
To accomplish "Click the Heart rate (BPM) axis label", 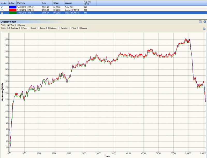I will click(3, 92).
